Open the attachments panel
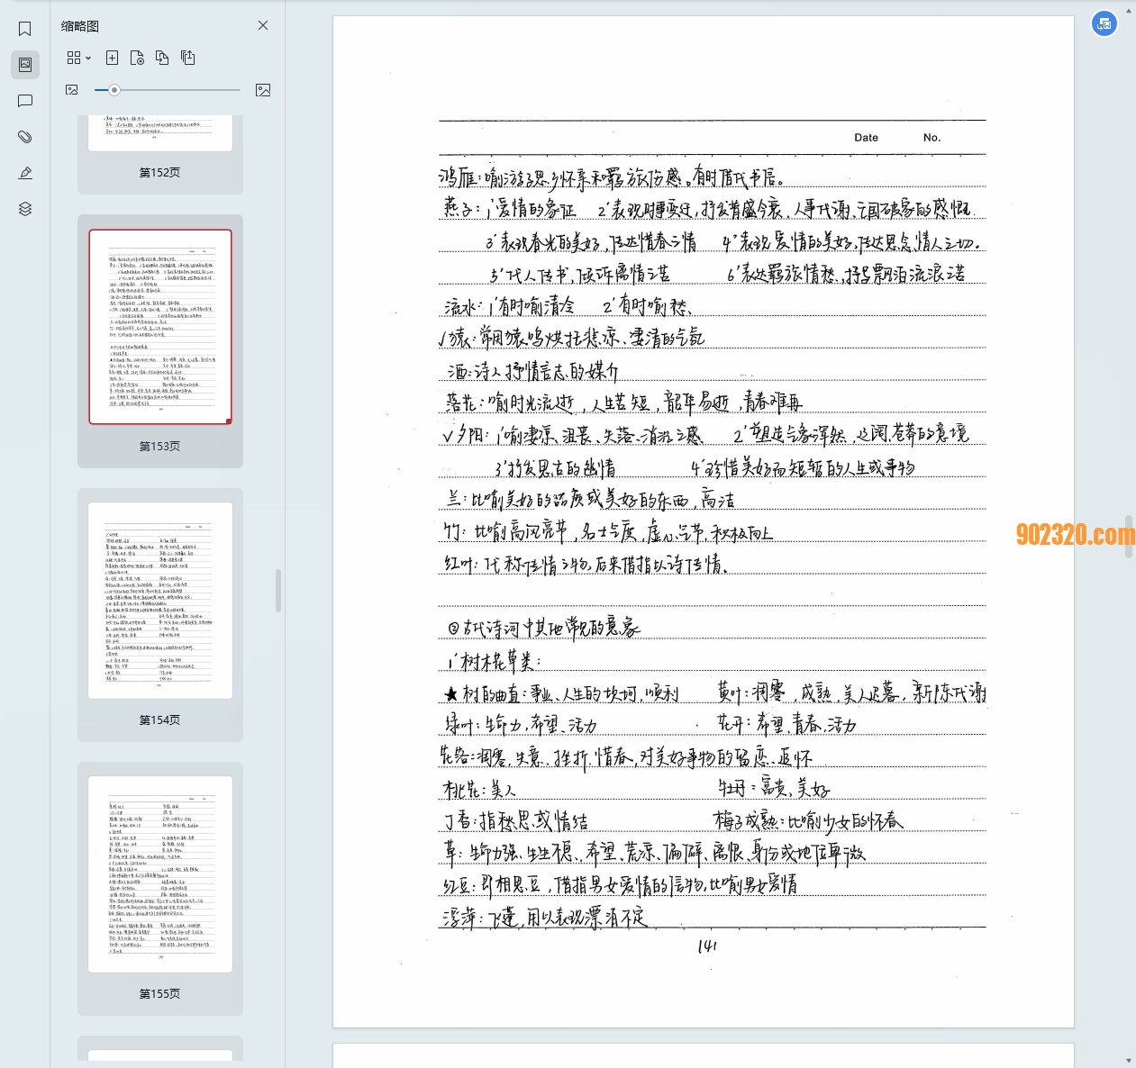 click(x=24, y=137)
